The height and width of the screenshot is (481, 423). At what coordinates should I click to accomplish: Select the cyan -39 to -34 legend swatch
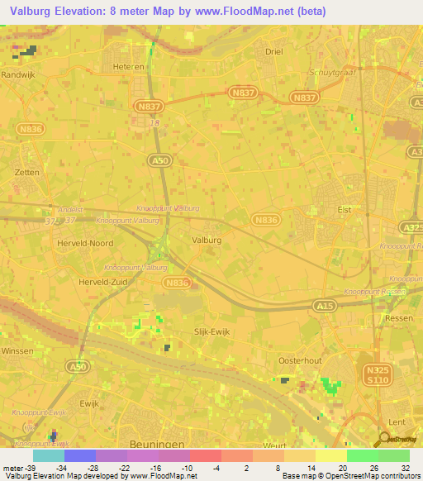pyautogui.click(x=49, y=455)
